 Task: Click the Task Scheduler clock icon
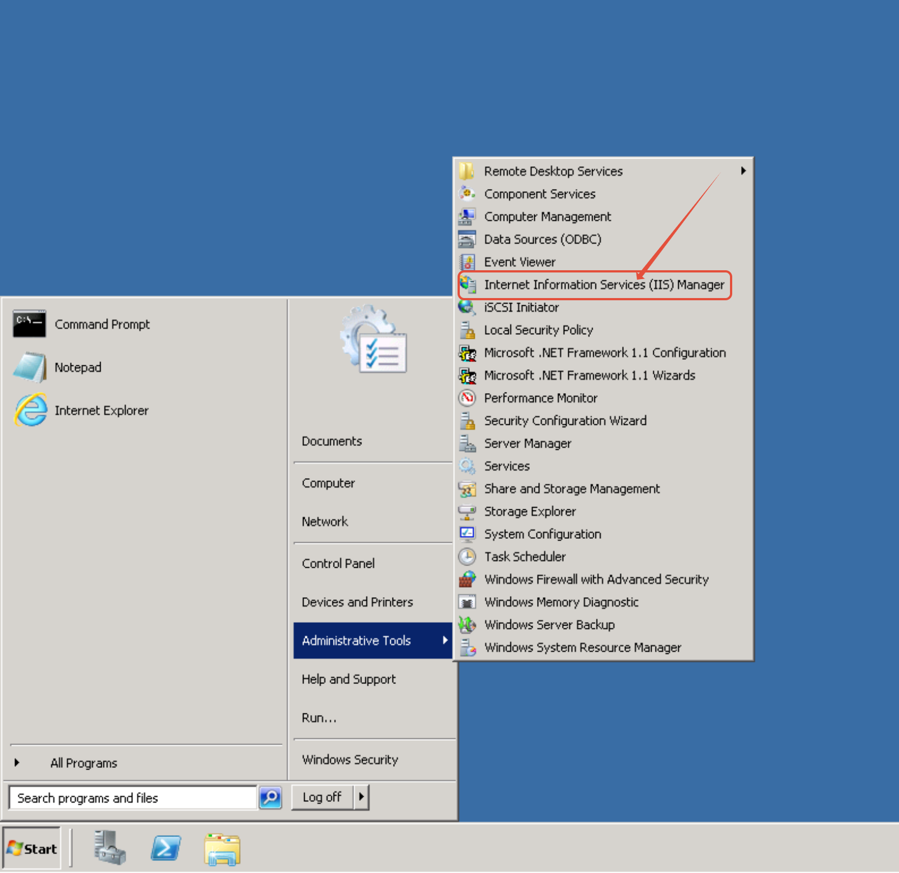point(467,557)
